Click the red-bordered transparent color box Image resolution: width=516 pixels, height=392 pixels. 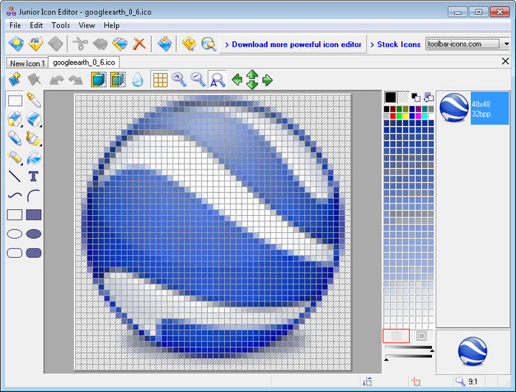pos(397,336)
